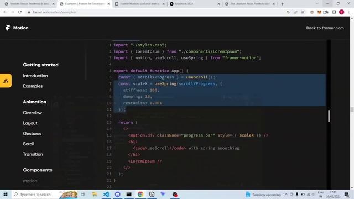Bookmark this page with the star icon
This screenshot has width=354, height=199.
pyautogui.click(x=303, y=12)
